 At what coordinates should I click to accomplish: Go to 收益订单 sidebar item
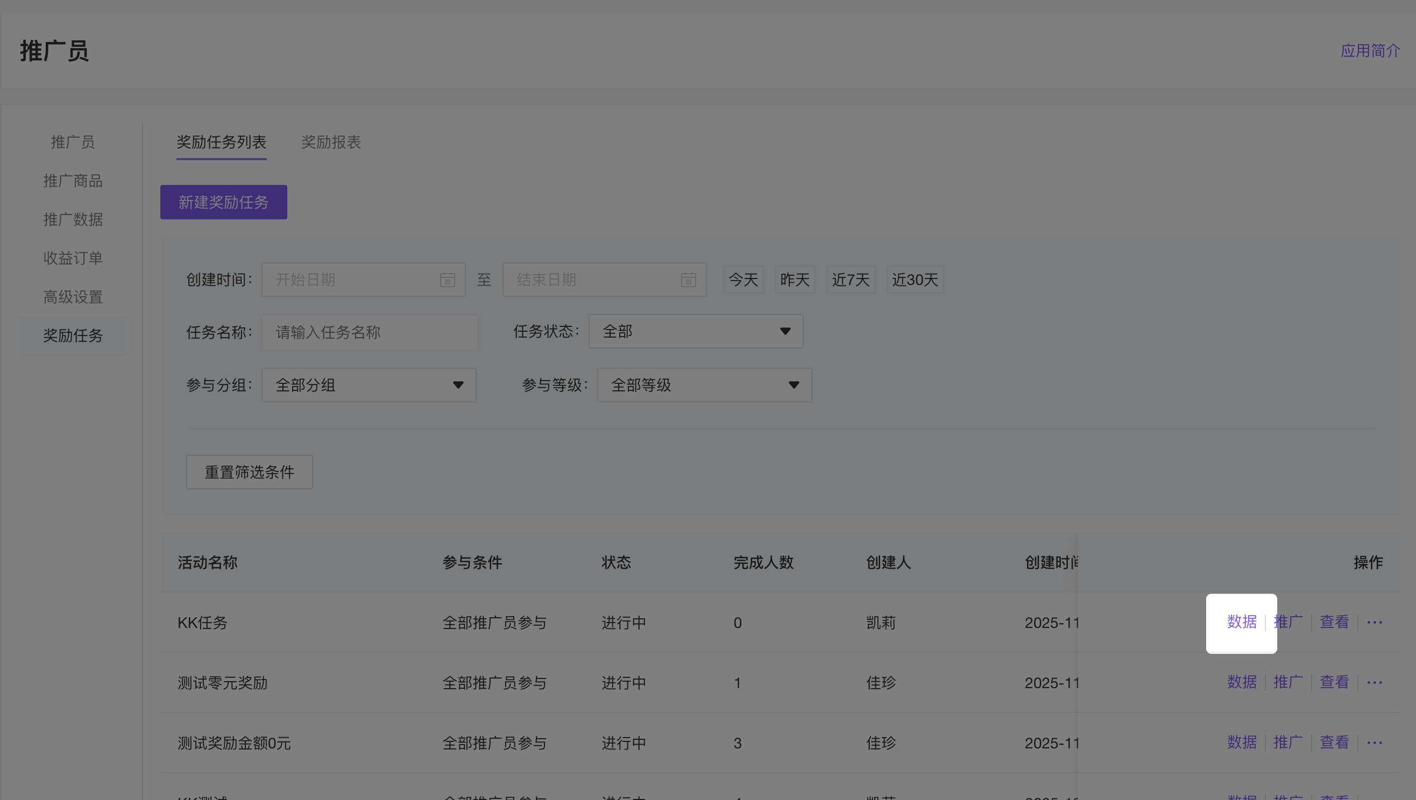pyautogui.click(x=73, y=258)
